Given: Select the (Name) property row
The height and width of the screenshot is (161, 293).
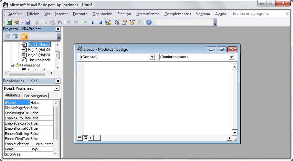Looking at the screenshot, I should click(x=29, y=103).
